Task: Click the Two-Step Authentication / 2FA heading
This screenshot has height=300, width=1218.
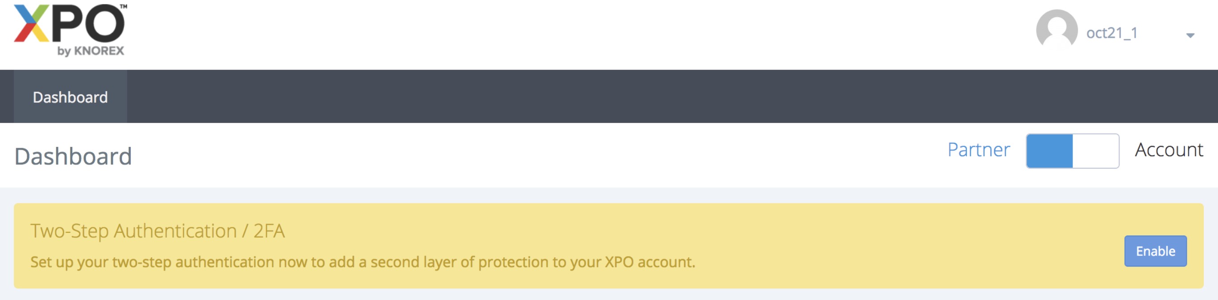Action: coord(157,231)
